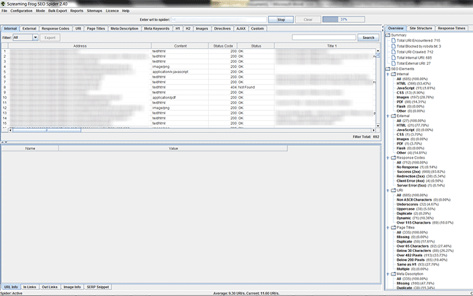Click the Response Codes folder icon
This screenshot has width=473, height=296.
tap(393, 157)
